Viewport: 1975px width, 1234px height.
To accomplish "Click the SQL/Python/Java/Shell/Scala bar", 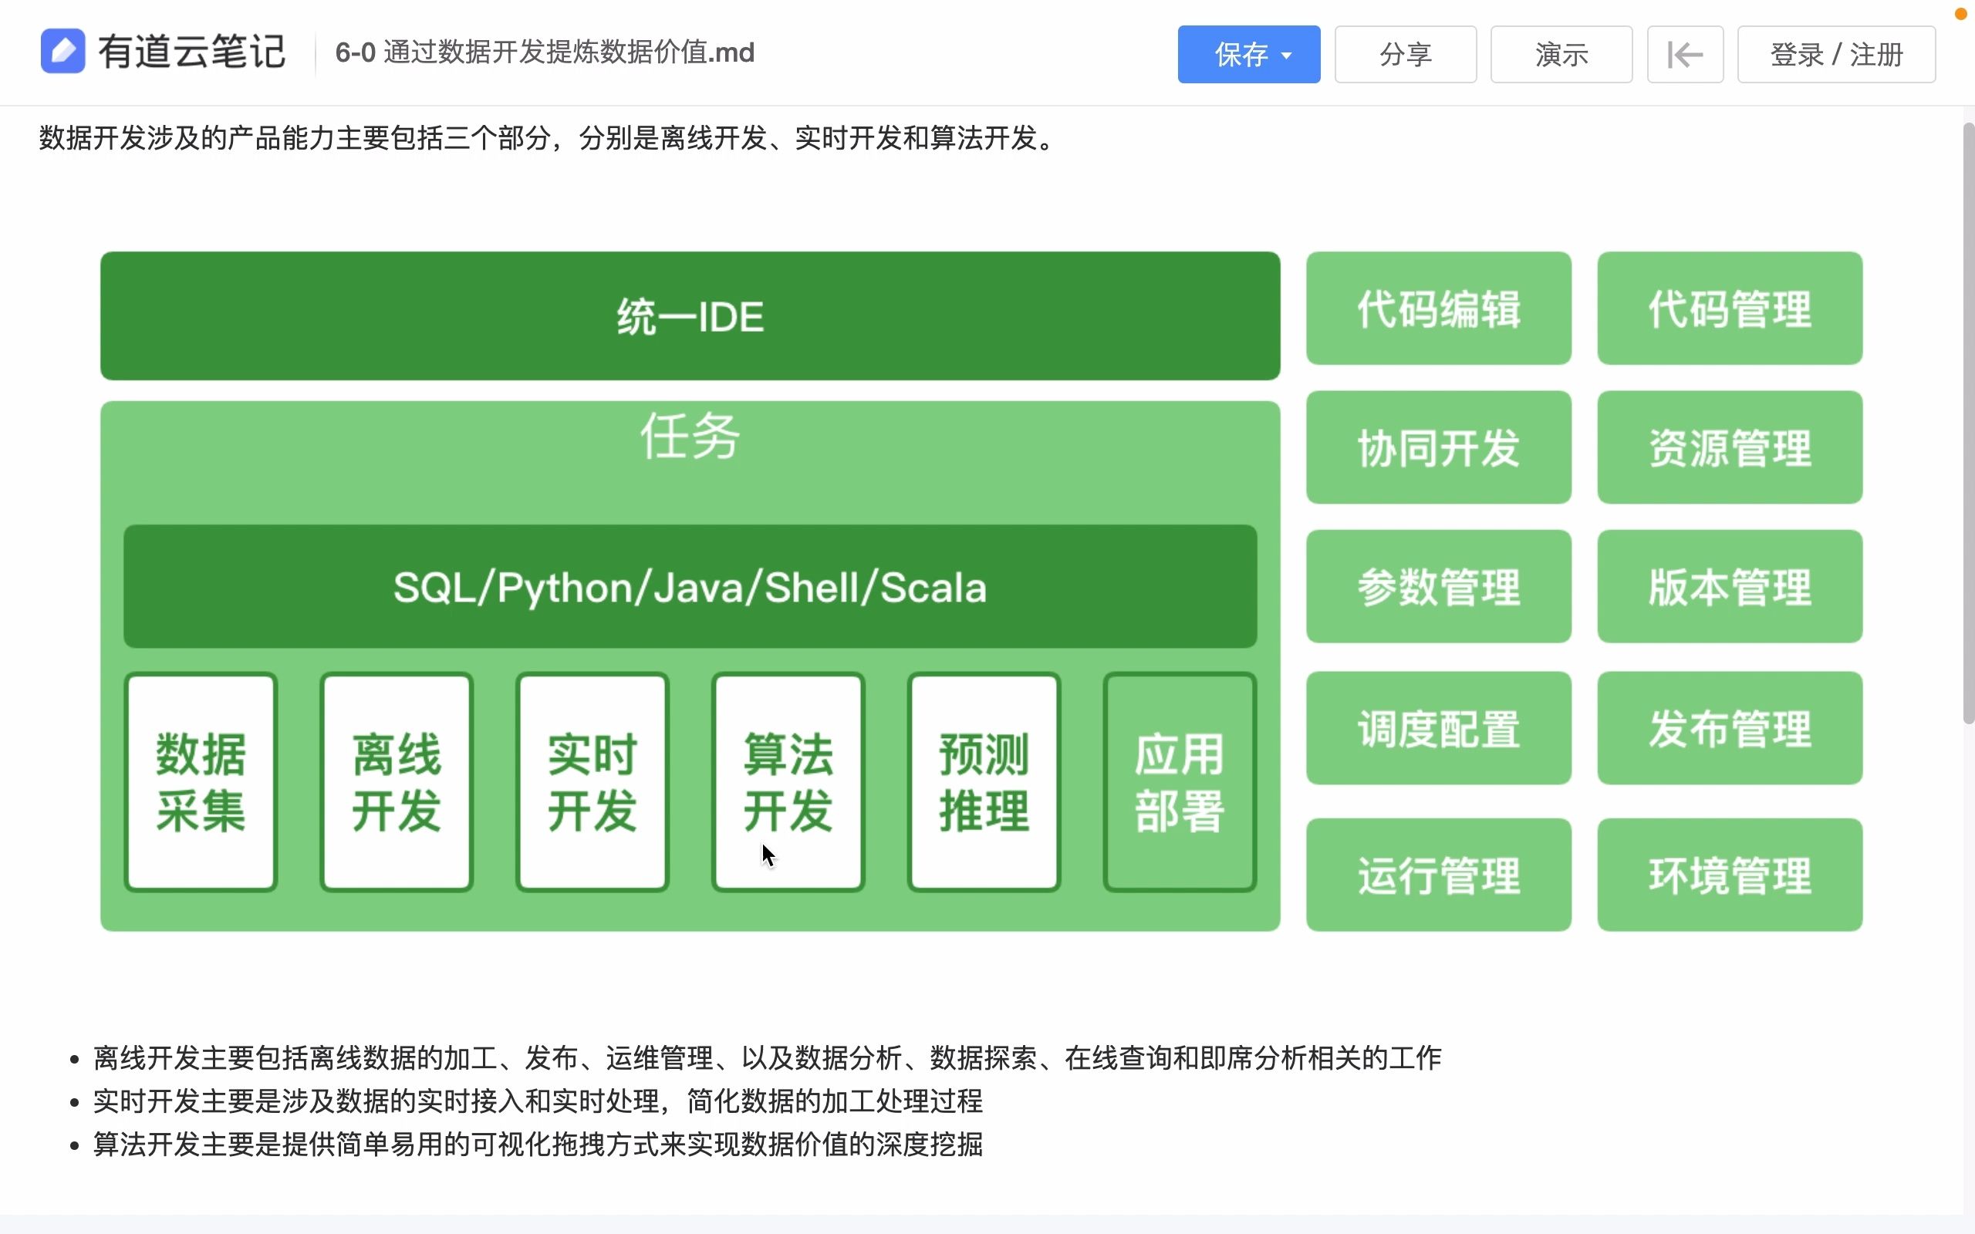I will [x=690, y=587].
